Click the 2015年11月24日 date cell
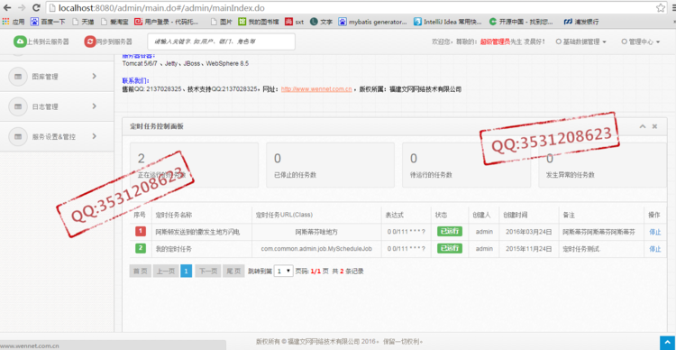The image size is (676, 350). (x=529, y=249)
